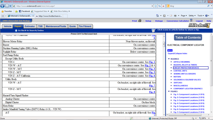Viewport: 213px width, 120px height.
Task: Click the Logout link
Action: pos(199,21)
